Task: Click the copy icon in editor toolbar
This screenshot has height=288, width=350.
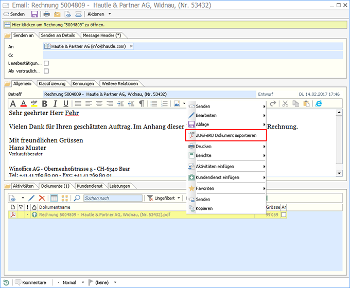Action: tap(296, 104)
